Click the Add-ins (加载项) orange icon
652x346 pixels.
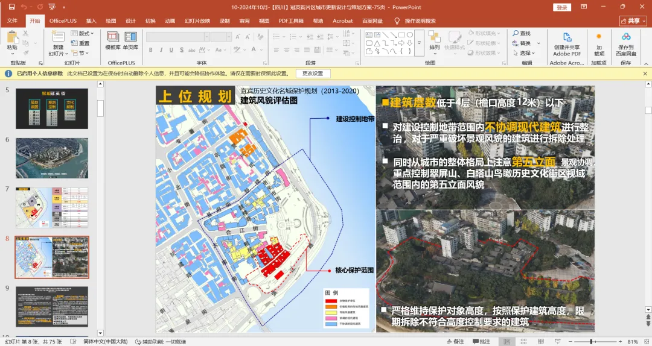pyautogui.click(x=599, y=37)
